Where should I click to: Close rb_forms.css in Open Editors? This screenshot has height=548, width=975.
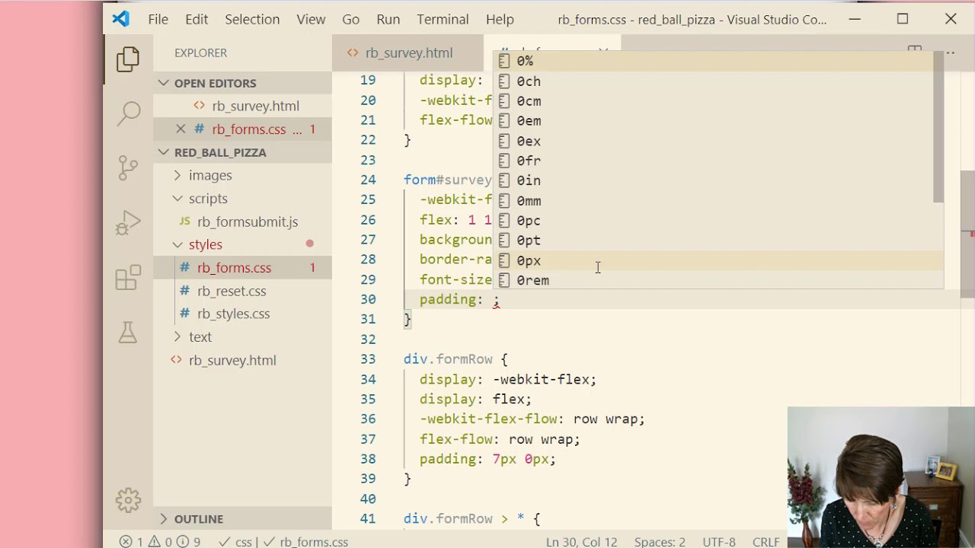click(x=181, y=129)
